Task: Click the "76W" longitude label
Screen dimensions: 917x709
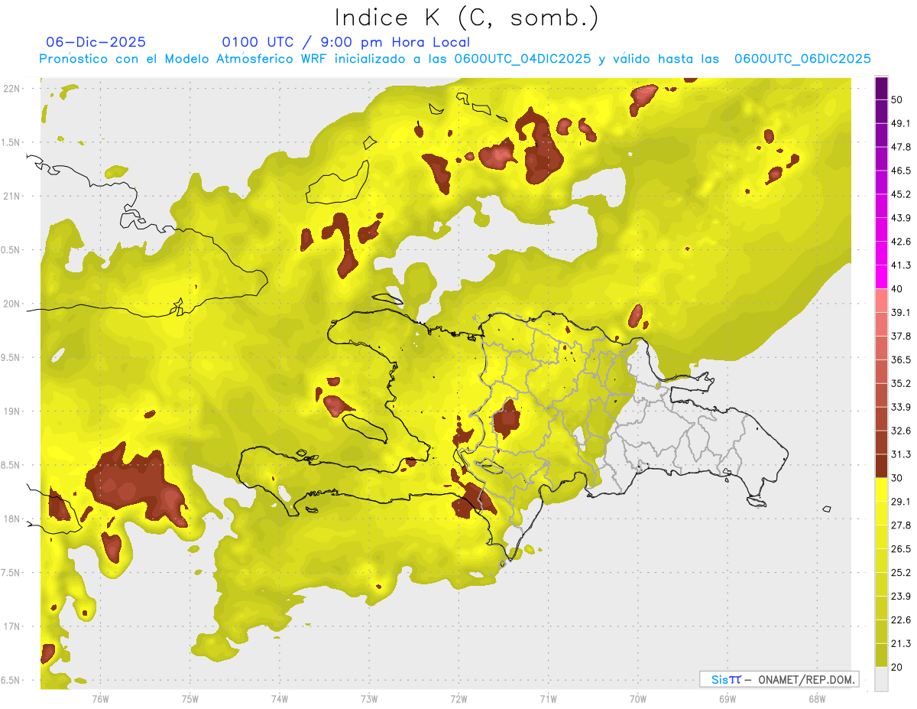Action: pyautogui.click(x=100, y=698)
